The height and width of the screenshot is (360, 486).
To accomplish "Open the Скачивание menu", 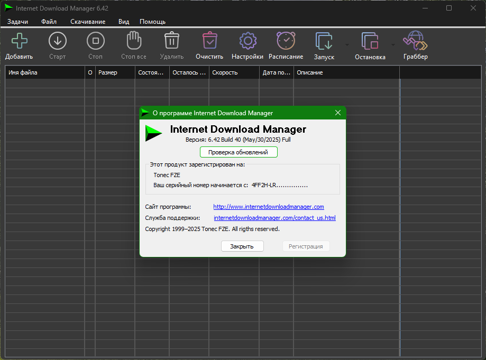I will tap(88, 22).
